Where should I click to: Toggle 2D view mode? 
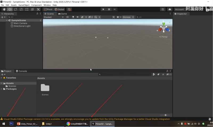point(68,17)
